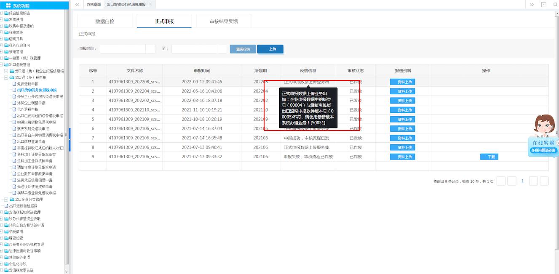559x274 pixels.
Task: Click the folder icon beside 个性化办税
Action: (x=6, y=264)
